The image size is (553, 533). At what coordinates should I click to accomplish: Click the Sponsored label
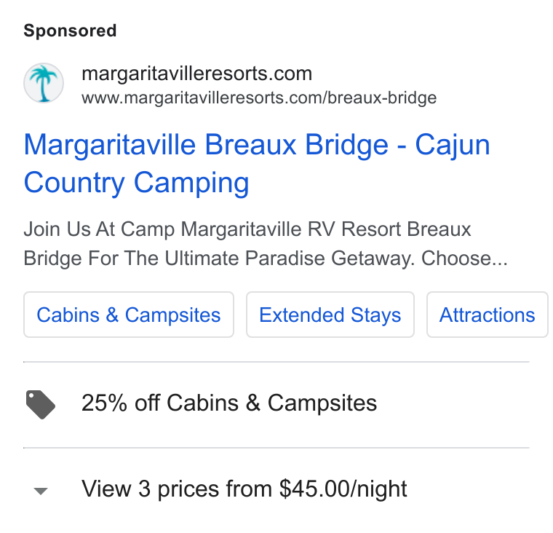(70, 31)
